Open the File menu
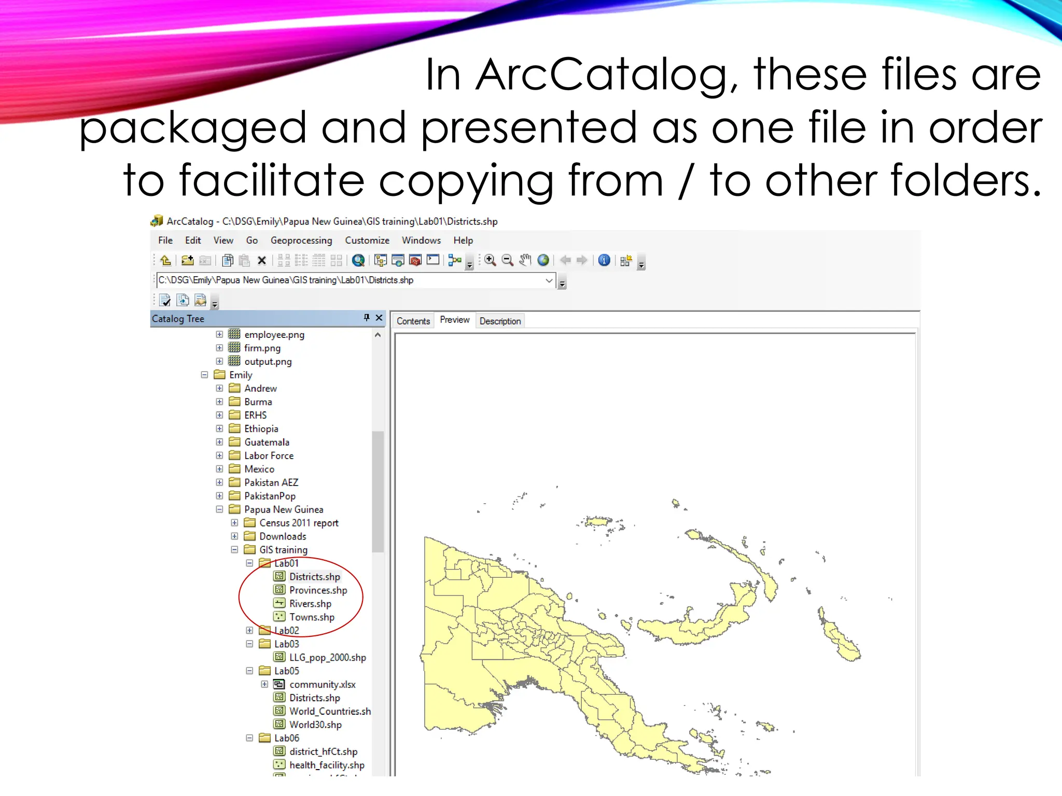 click(x=165, y=240)
